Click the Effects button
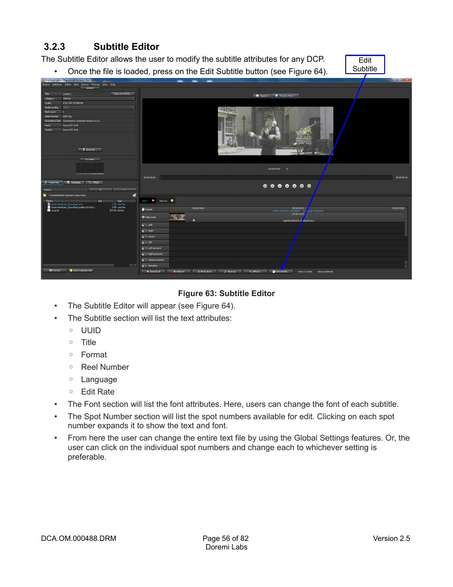Viewport: 453px width, 587px height. 256,271
